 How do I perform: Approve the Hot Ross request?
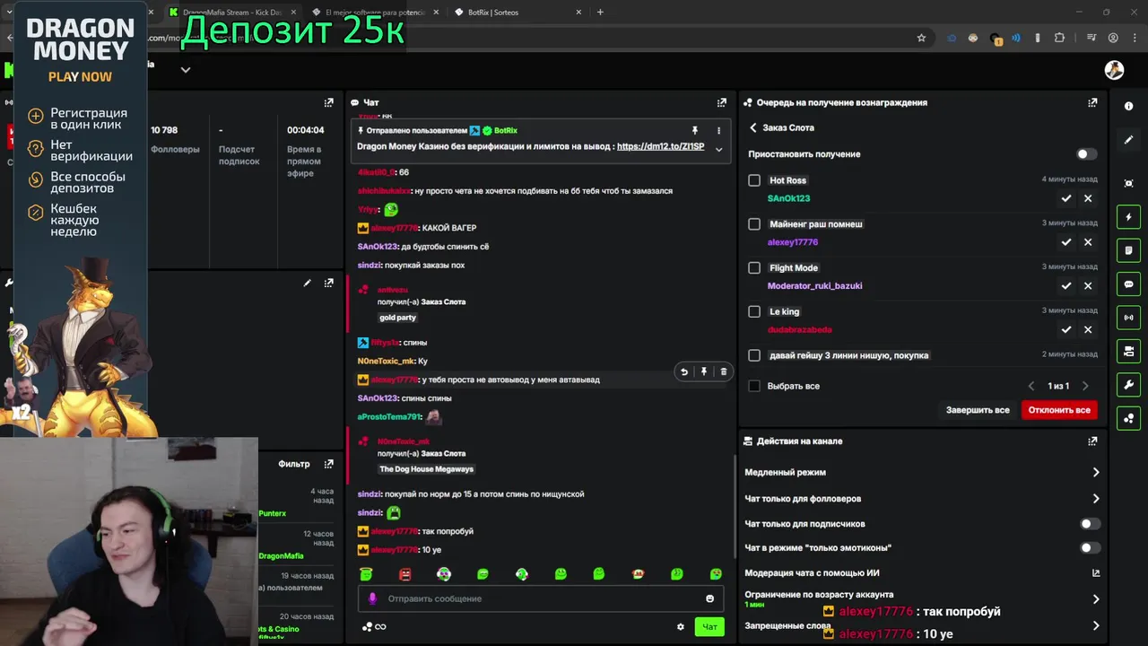click(1066, 198)
